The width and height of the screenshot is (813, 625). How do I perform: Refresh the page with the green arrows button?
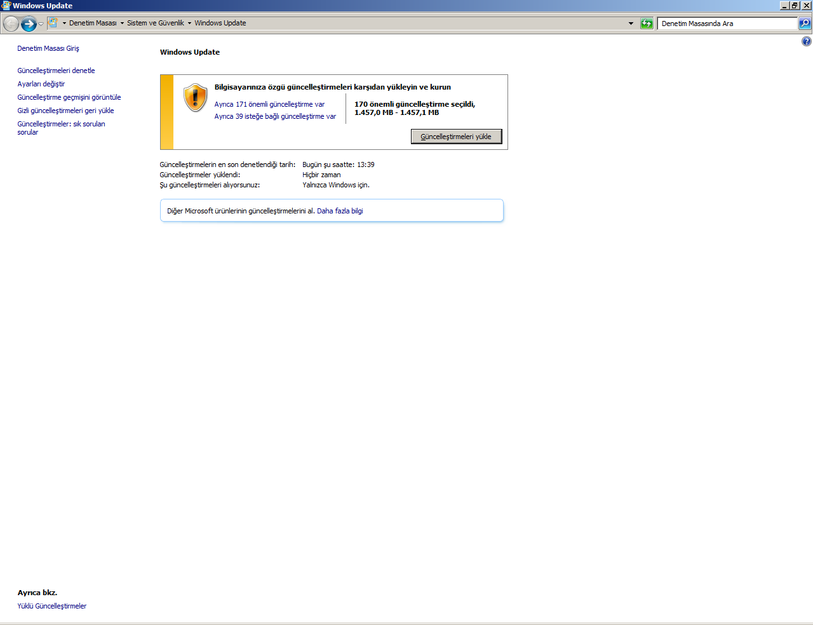click(x=647, y=24)
